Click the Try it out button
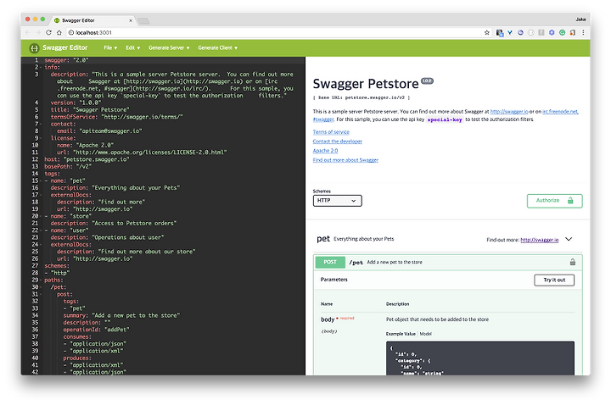 tap(553, 280)
